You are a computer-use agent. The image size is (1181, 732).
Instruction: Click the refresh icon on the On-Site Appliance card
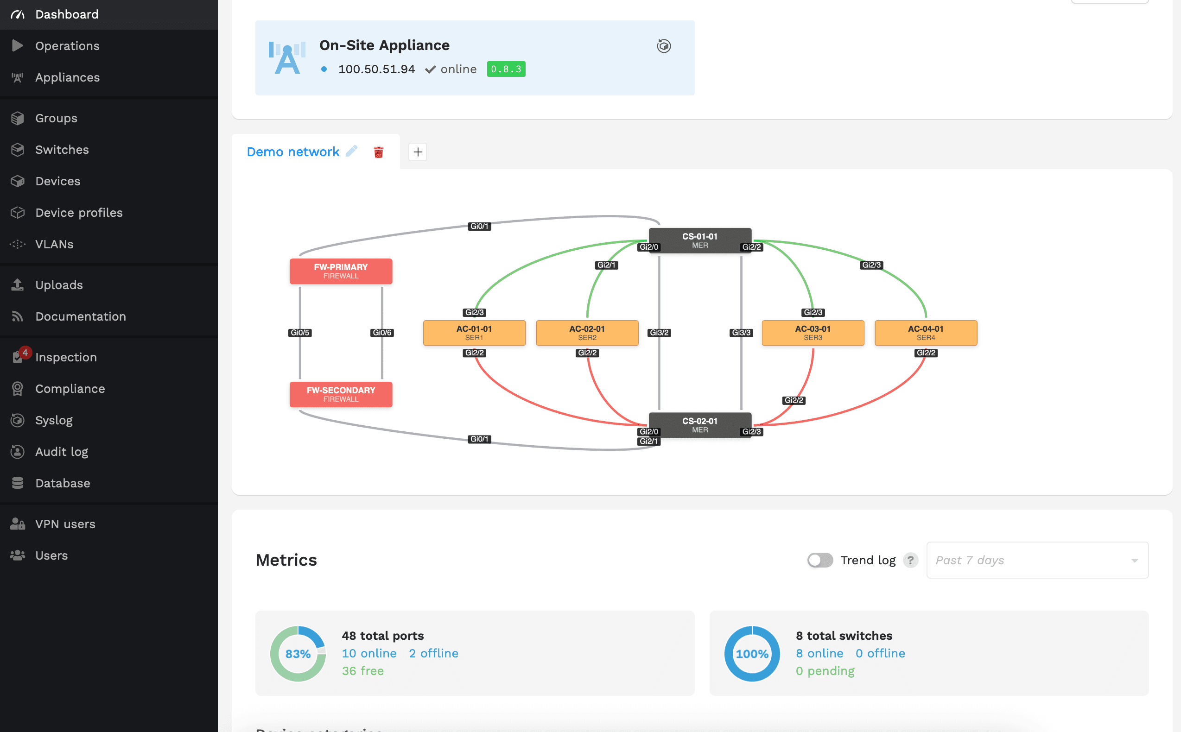(664, 46)
